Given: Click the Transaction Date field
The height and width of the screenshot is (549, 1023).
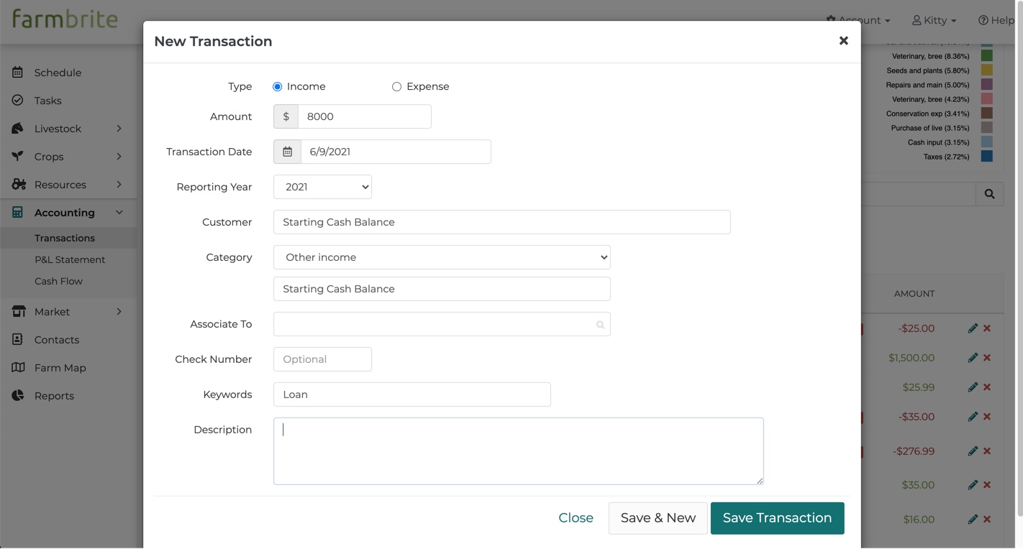Looking at the screenshot, I should point(396,152).
